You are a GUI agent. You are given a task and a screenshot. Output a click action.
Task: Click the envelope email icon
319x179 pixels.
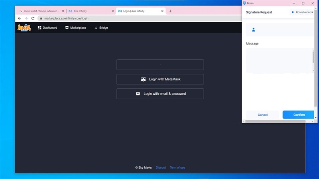tap(138, 93)
